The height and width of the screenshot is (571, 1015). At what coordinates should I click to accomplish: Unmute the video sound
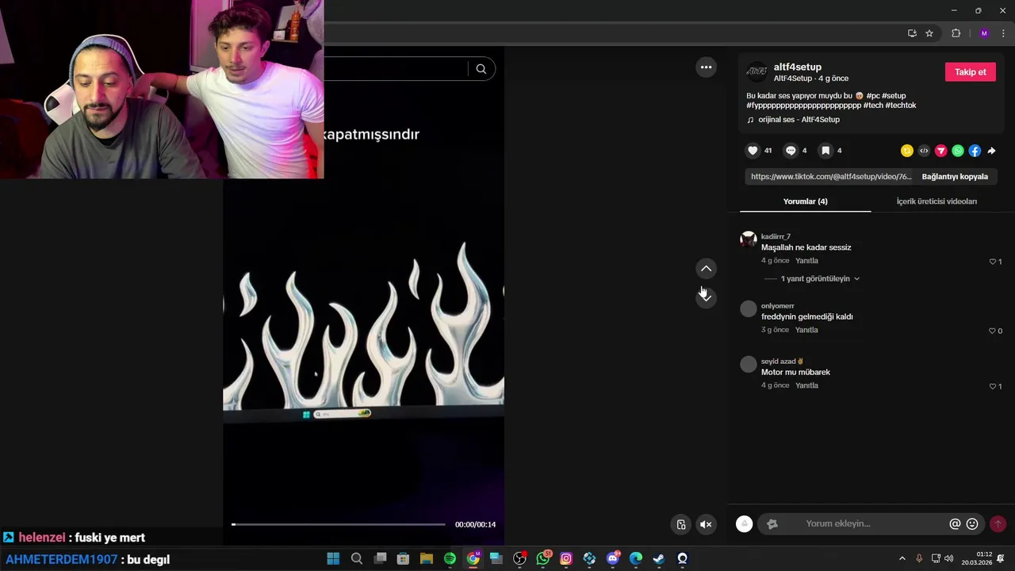tap(706, 524)
